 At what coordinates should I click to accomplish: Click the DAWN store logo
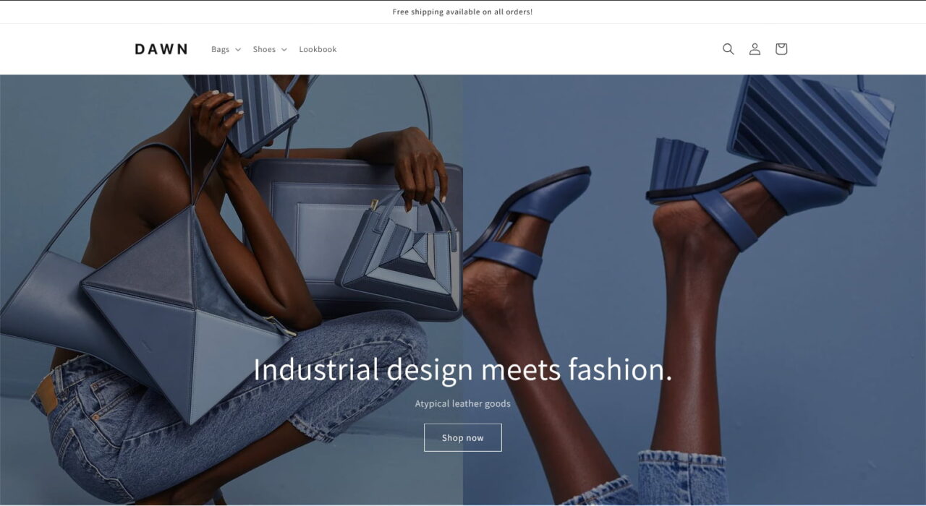(161, 49)
